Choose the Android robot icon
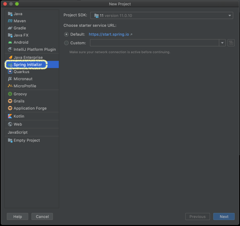This screenshot has height=226, width=240. [10, 42]
